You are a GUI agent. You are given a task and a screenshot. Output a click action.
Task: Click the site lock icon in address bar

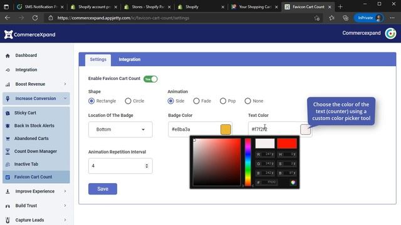pos(51,18)
